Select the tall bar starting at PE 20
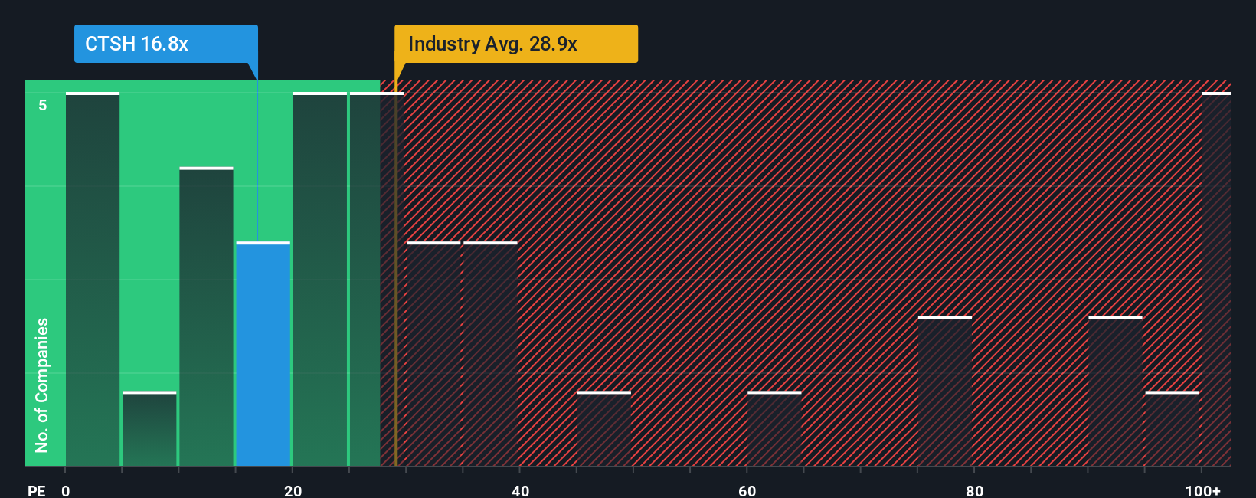This screenshot has width=1256, height=498. [x=320, y=279]
